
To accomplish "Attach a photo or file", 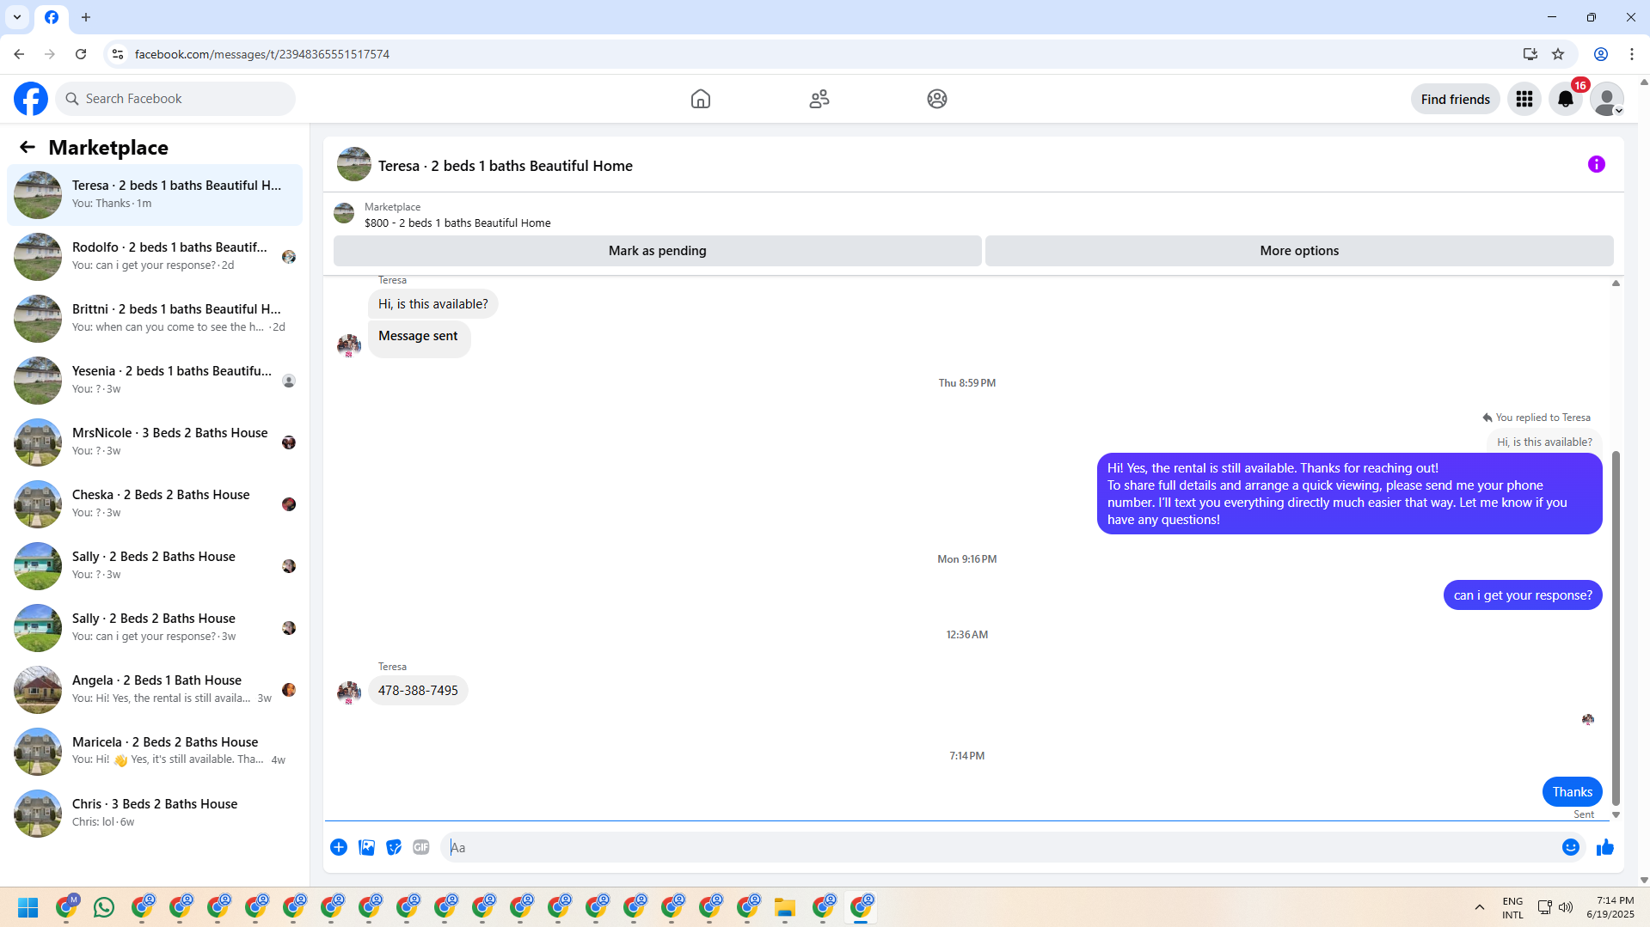I will coord(366,847).
